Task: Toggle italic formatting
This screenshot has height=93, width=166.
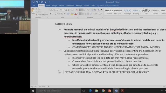Action: [x=53, y=14]
